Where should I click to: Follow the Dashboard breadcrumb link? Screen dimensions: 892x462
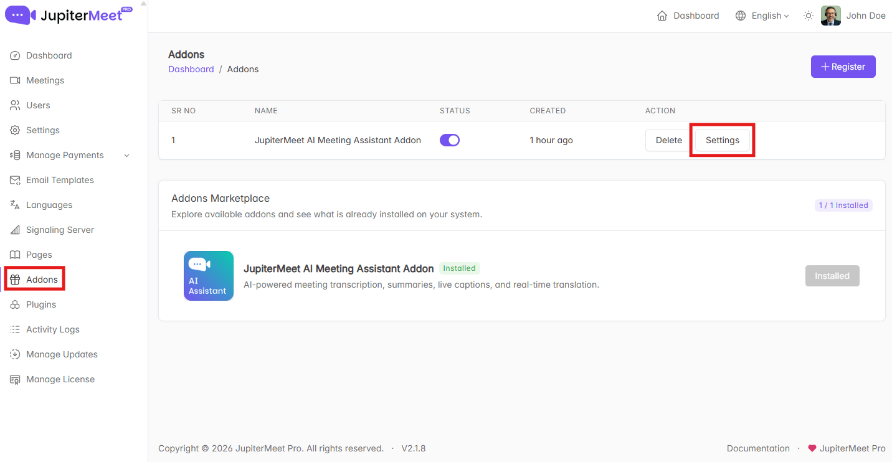(191, 69)
